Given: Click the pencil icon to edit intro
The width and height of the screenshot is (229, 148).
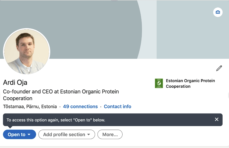Looking at the screenshot, I should coord(219,68).
